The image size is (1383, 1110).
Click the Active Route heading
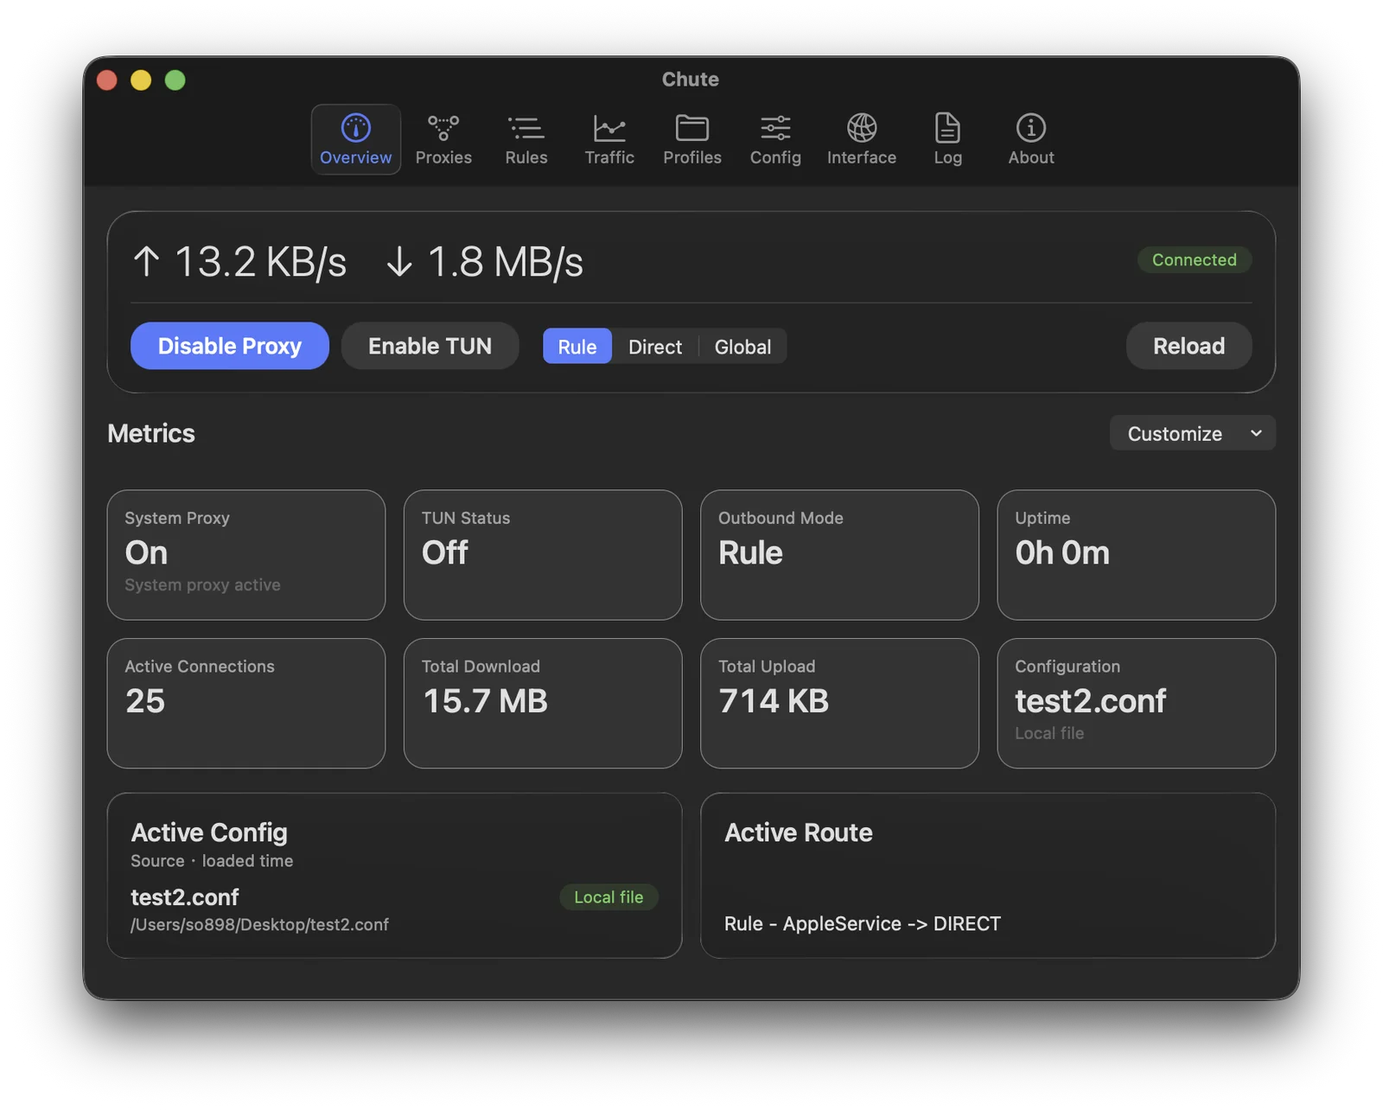[799, 832]
